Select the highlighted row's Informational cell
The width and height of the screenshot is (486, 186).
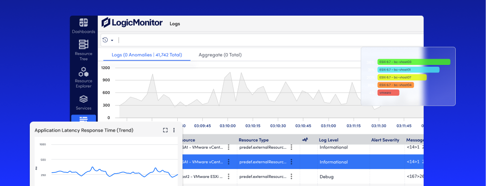coord(333,162)
